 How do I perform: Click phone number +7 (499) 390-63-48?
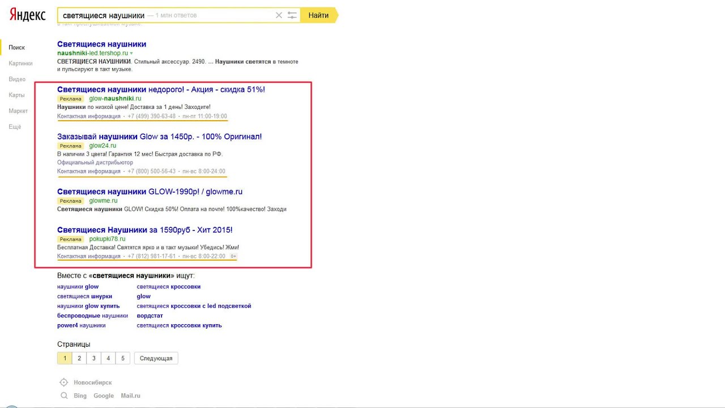[151, 116]
